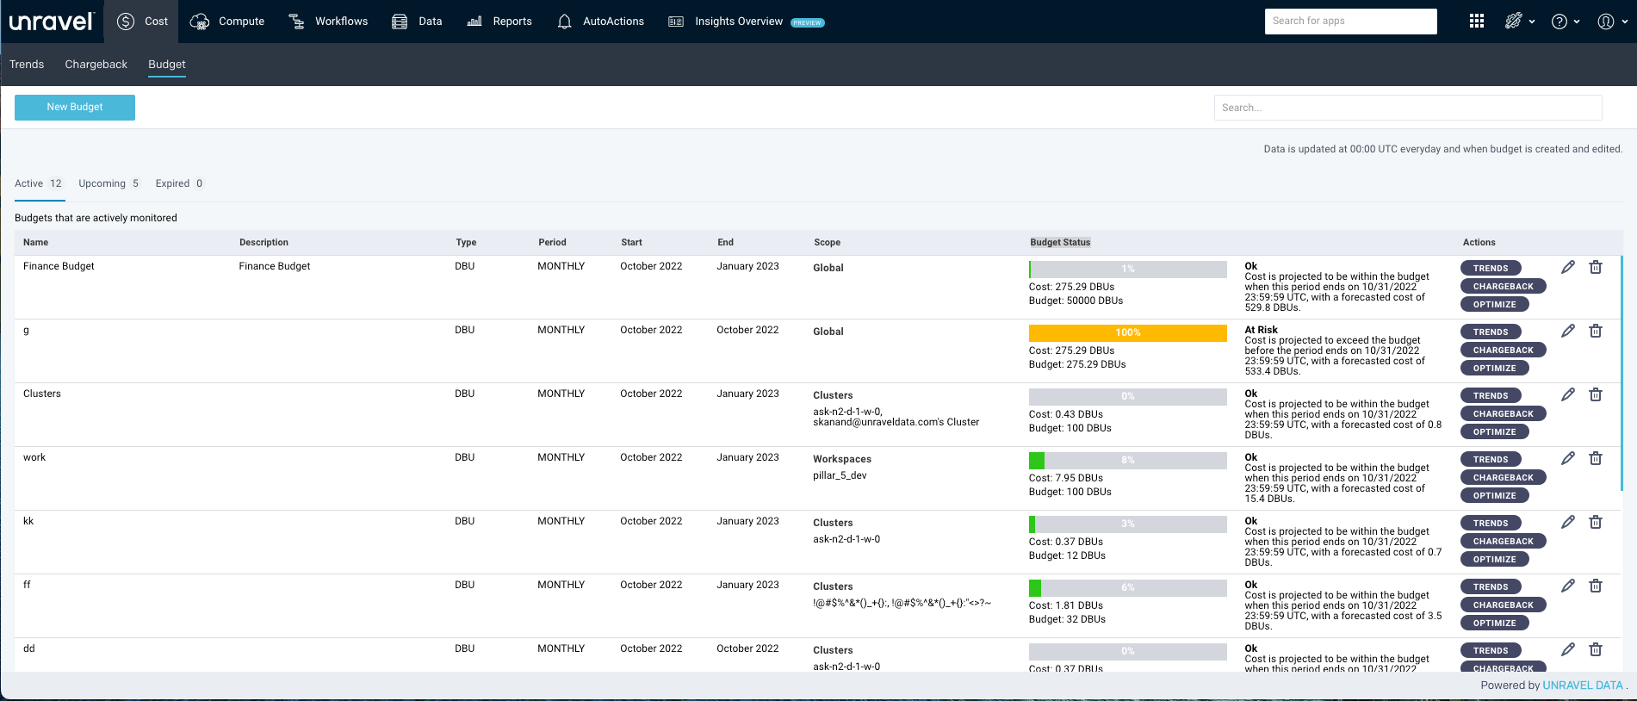This screenshot has width=1637, height=701.
Task: Open Trends for dd budget
Action: click(x=1491, y=651)
